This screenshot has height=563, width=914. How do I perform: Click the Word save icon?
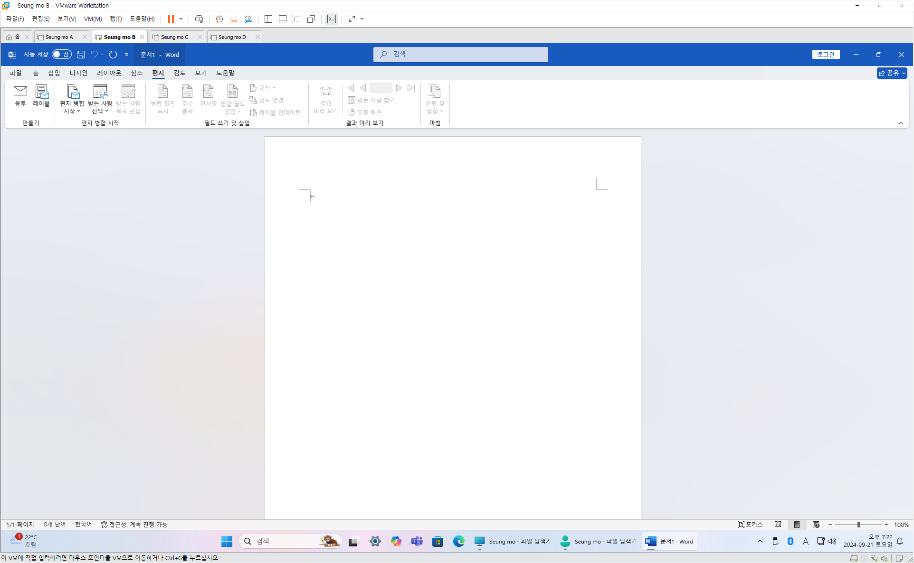pos(81,55)
